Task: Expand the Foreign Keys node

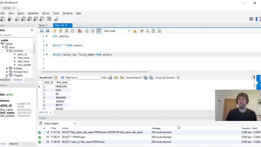Action: pyautogui.click(x=7, y=72)
